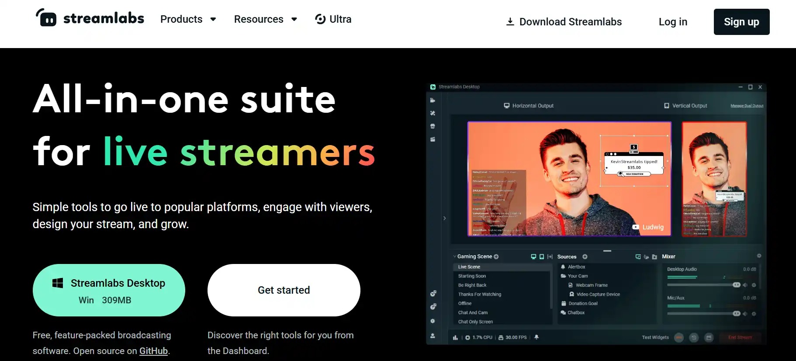
Task: Select the Starting Soon scene
Action: (472, 276)
